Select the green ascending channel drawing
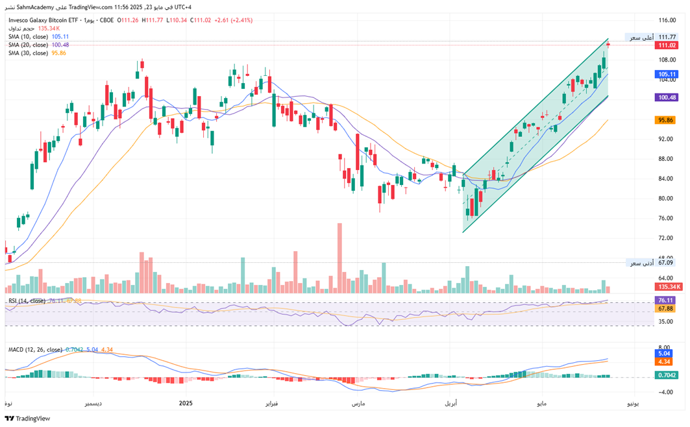 pos(536,136)
